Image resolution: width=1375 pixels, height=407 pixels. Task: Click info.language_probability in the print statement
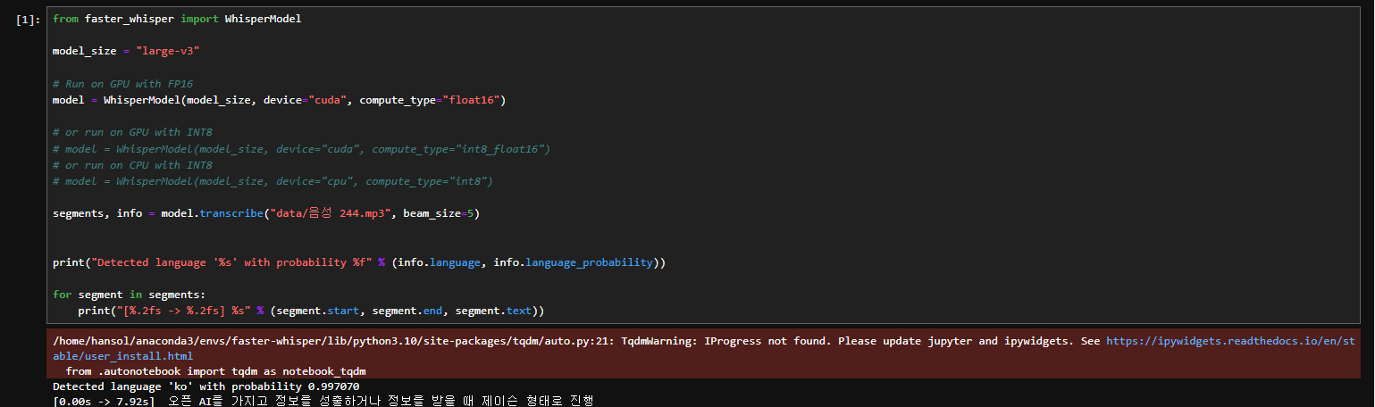(575, 262)
